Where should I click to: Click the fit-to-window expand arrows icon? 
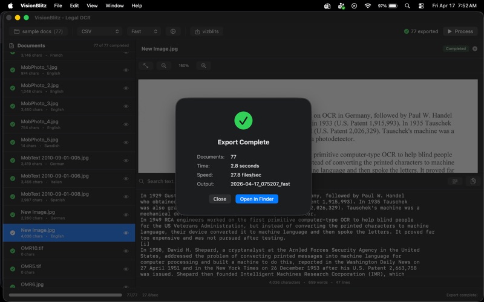click(x=146, y=66)
